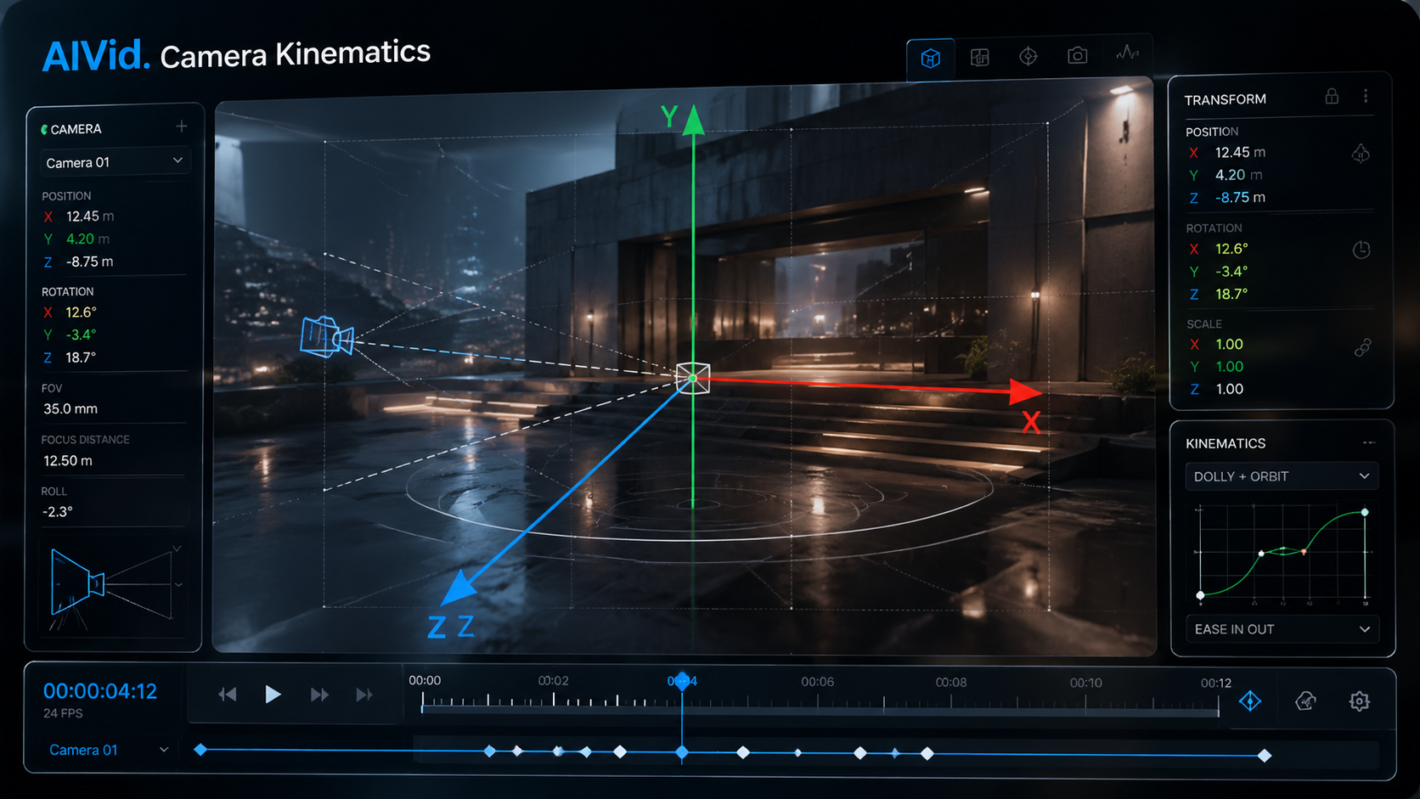Play the camera animation
The width and height of the screenshot is (1420, 799).
coord(273,695)
